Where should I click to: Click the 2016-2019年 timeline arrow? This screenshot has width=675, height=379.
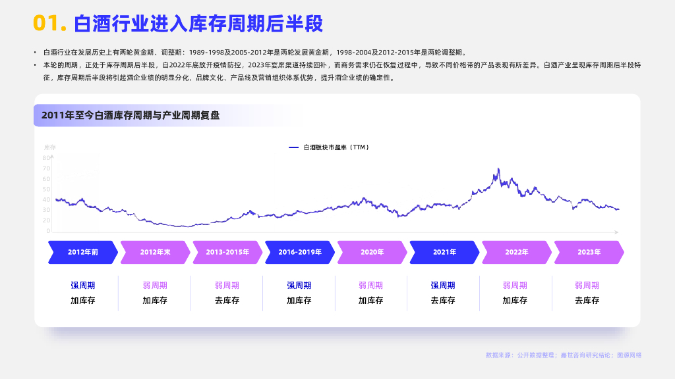coord(300,252)
